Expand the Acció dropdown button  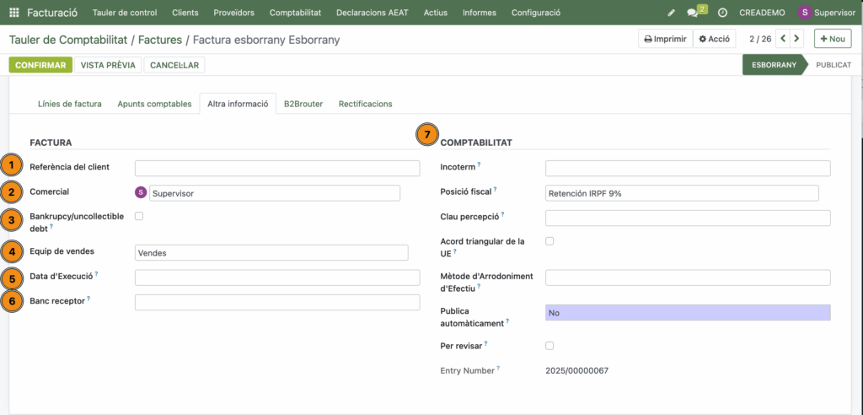(x=714, y=39)
